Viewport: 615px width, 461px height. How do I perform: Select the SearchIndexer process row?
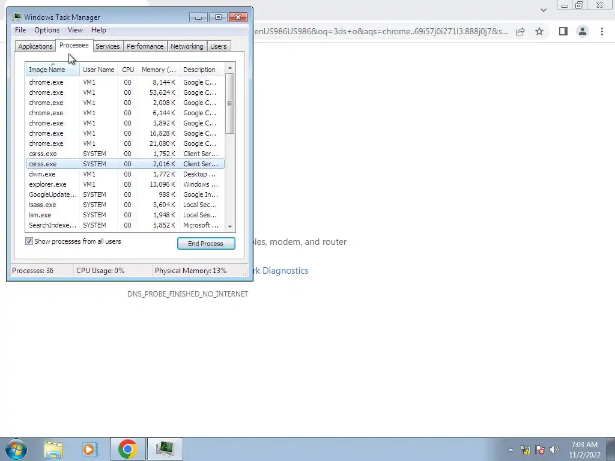(125, 225)
